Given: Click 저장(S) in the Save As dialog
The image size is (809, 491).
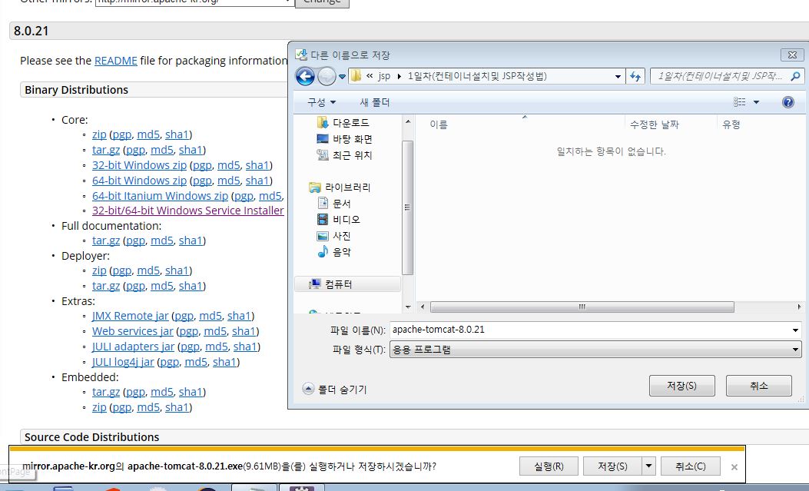Looking at the screenshot, I should [681, 386].
